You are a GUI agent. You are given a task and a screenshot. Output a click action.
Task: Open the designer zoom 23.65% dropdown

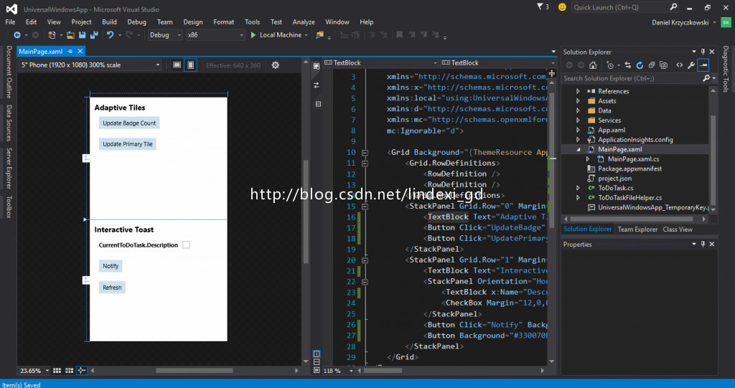tap(34, 371)
